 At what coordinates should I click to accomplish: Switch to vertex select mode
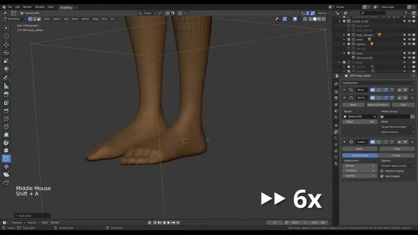pos(30,19)
